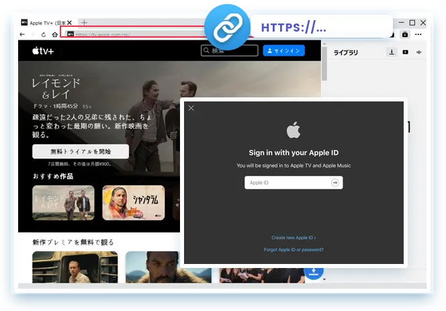Screen dimensions: 446x311
Task: Start the free trial with 無料トライアルを開始
Action: click(x=81, y=151)
